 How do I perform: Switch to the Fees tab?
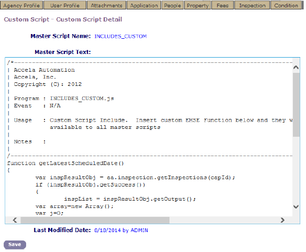222,5
